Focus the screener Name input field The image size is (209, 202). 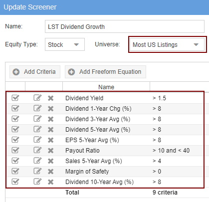pos(125,26)
